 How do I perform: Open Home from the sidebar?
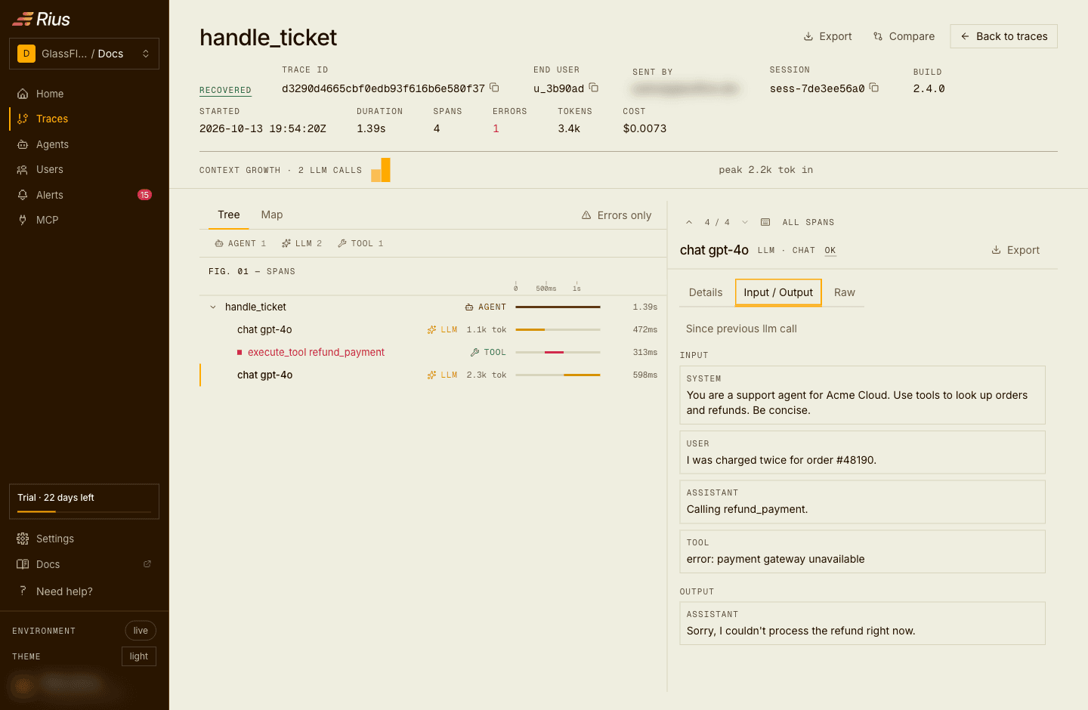click(85, 94)
